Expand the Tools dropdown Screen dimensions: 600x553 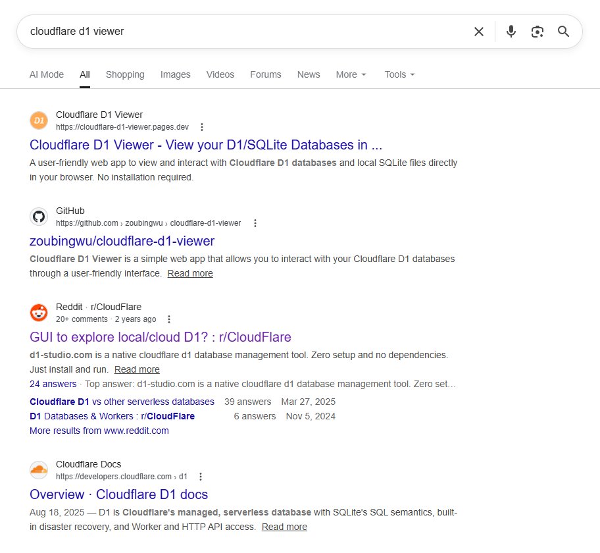pyautogui.click(x=399, y=74)
